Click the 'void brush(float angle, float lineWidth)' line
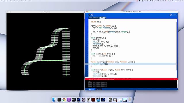Image resolution: width=184 pixels, height=103 pixels. click(112, 70)
